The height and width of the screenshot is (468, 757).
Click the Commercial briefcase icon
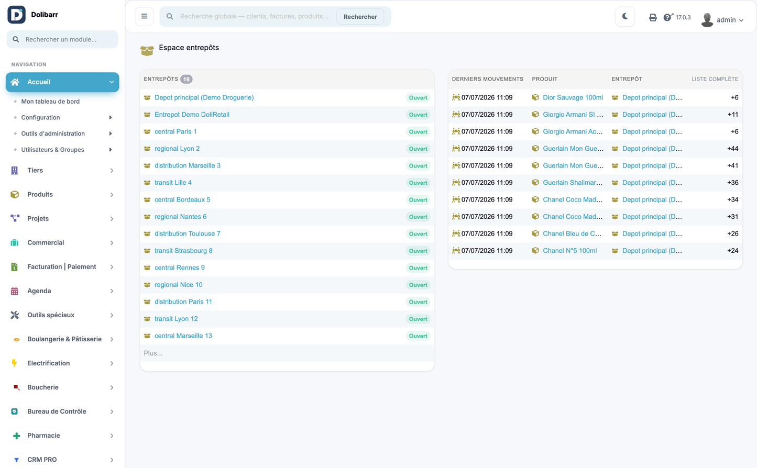coord(15,242)
